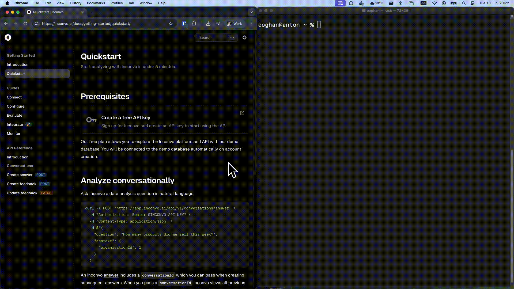Viewport: 514px width, 289px height.
Task: Open a new tab with plus button
Action: pos(92,12)
